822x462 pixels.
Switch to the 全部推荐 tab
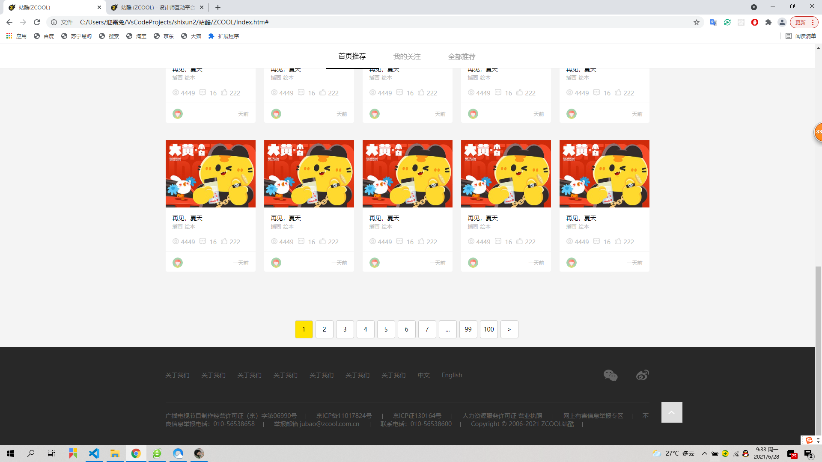coord(462,56)
